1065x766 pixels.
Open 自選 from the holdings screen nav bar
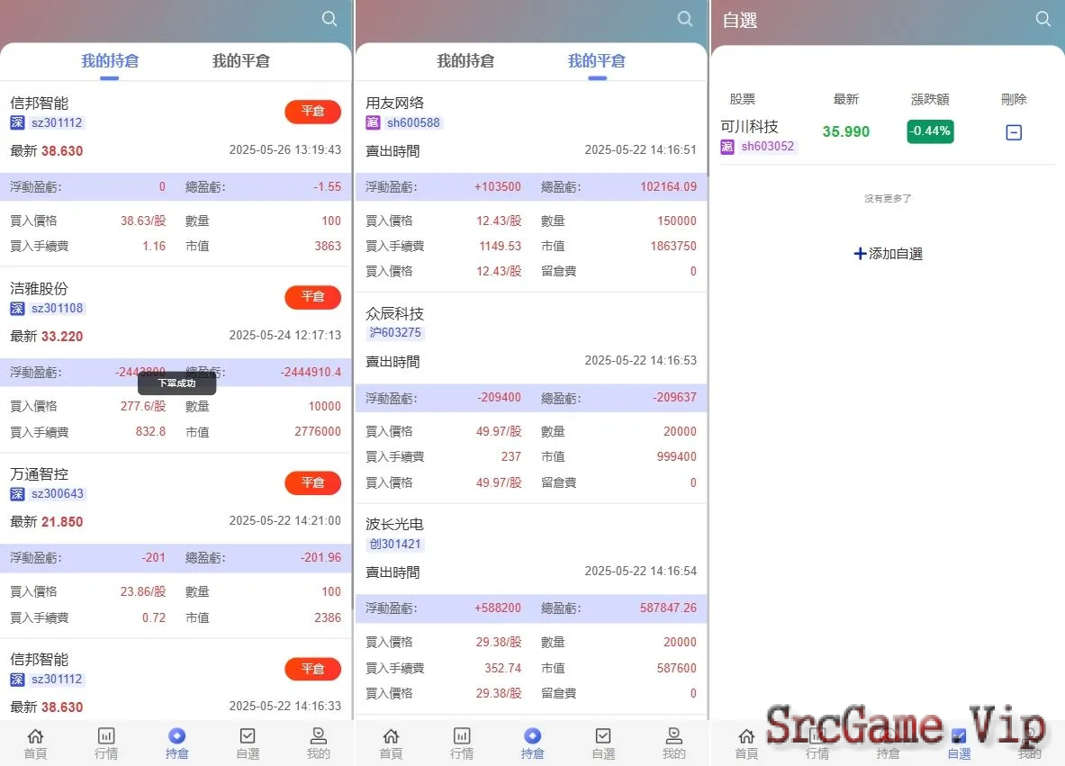coord(248,743)
